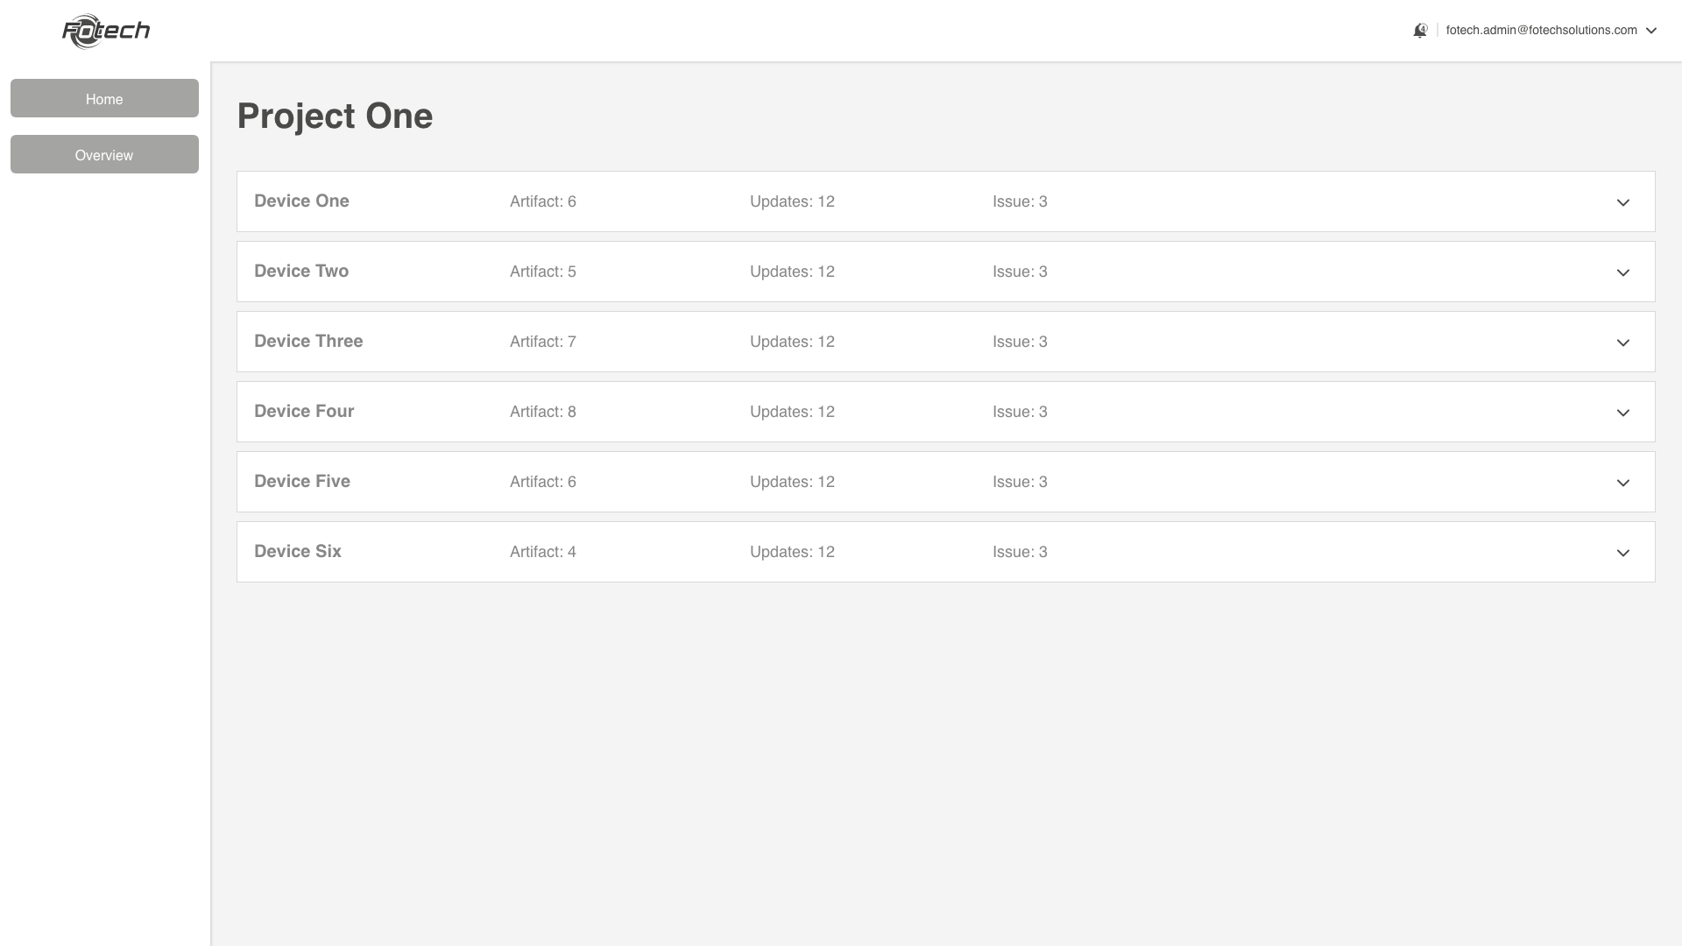The image size is (1682, 946).
Task: Expand the Device Four row chevron
Action: click(x=1622, y=413)
